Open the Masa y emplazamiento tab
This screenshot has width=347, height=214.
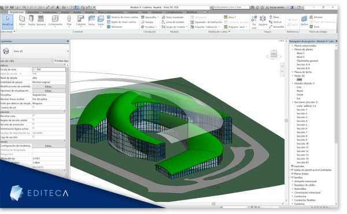point(110,12)
